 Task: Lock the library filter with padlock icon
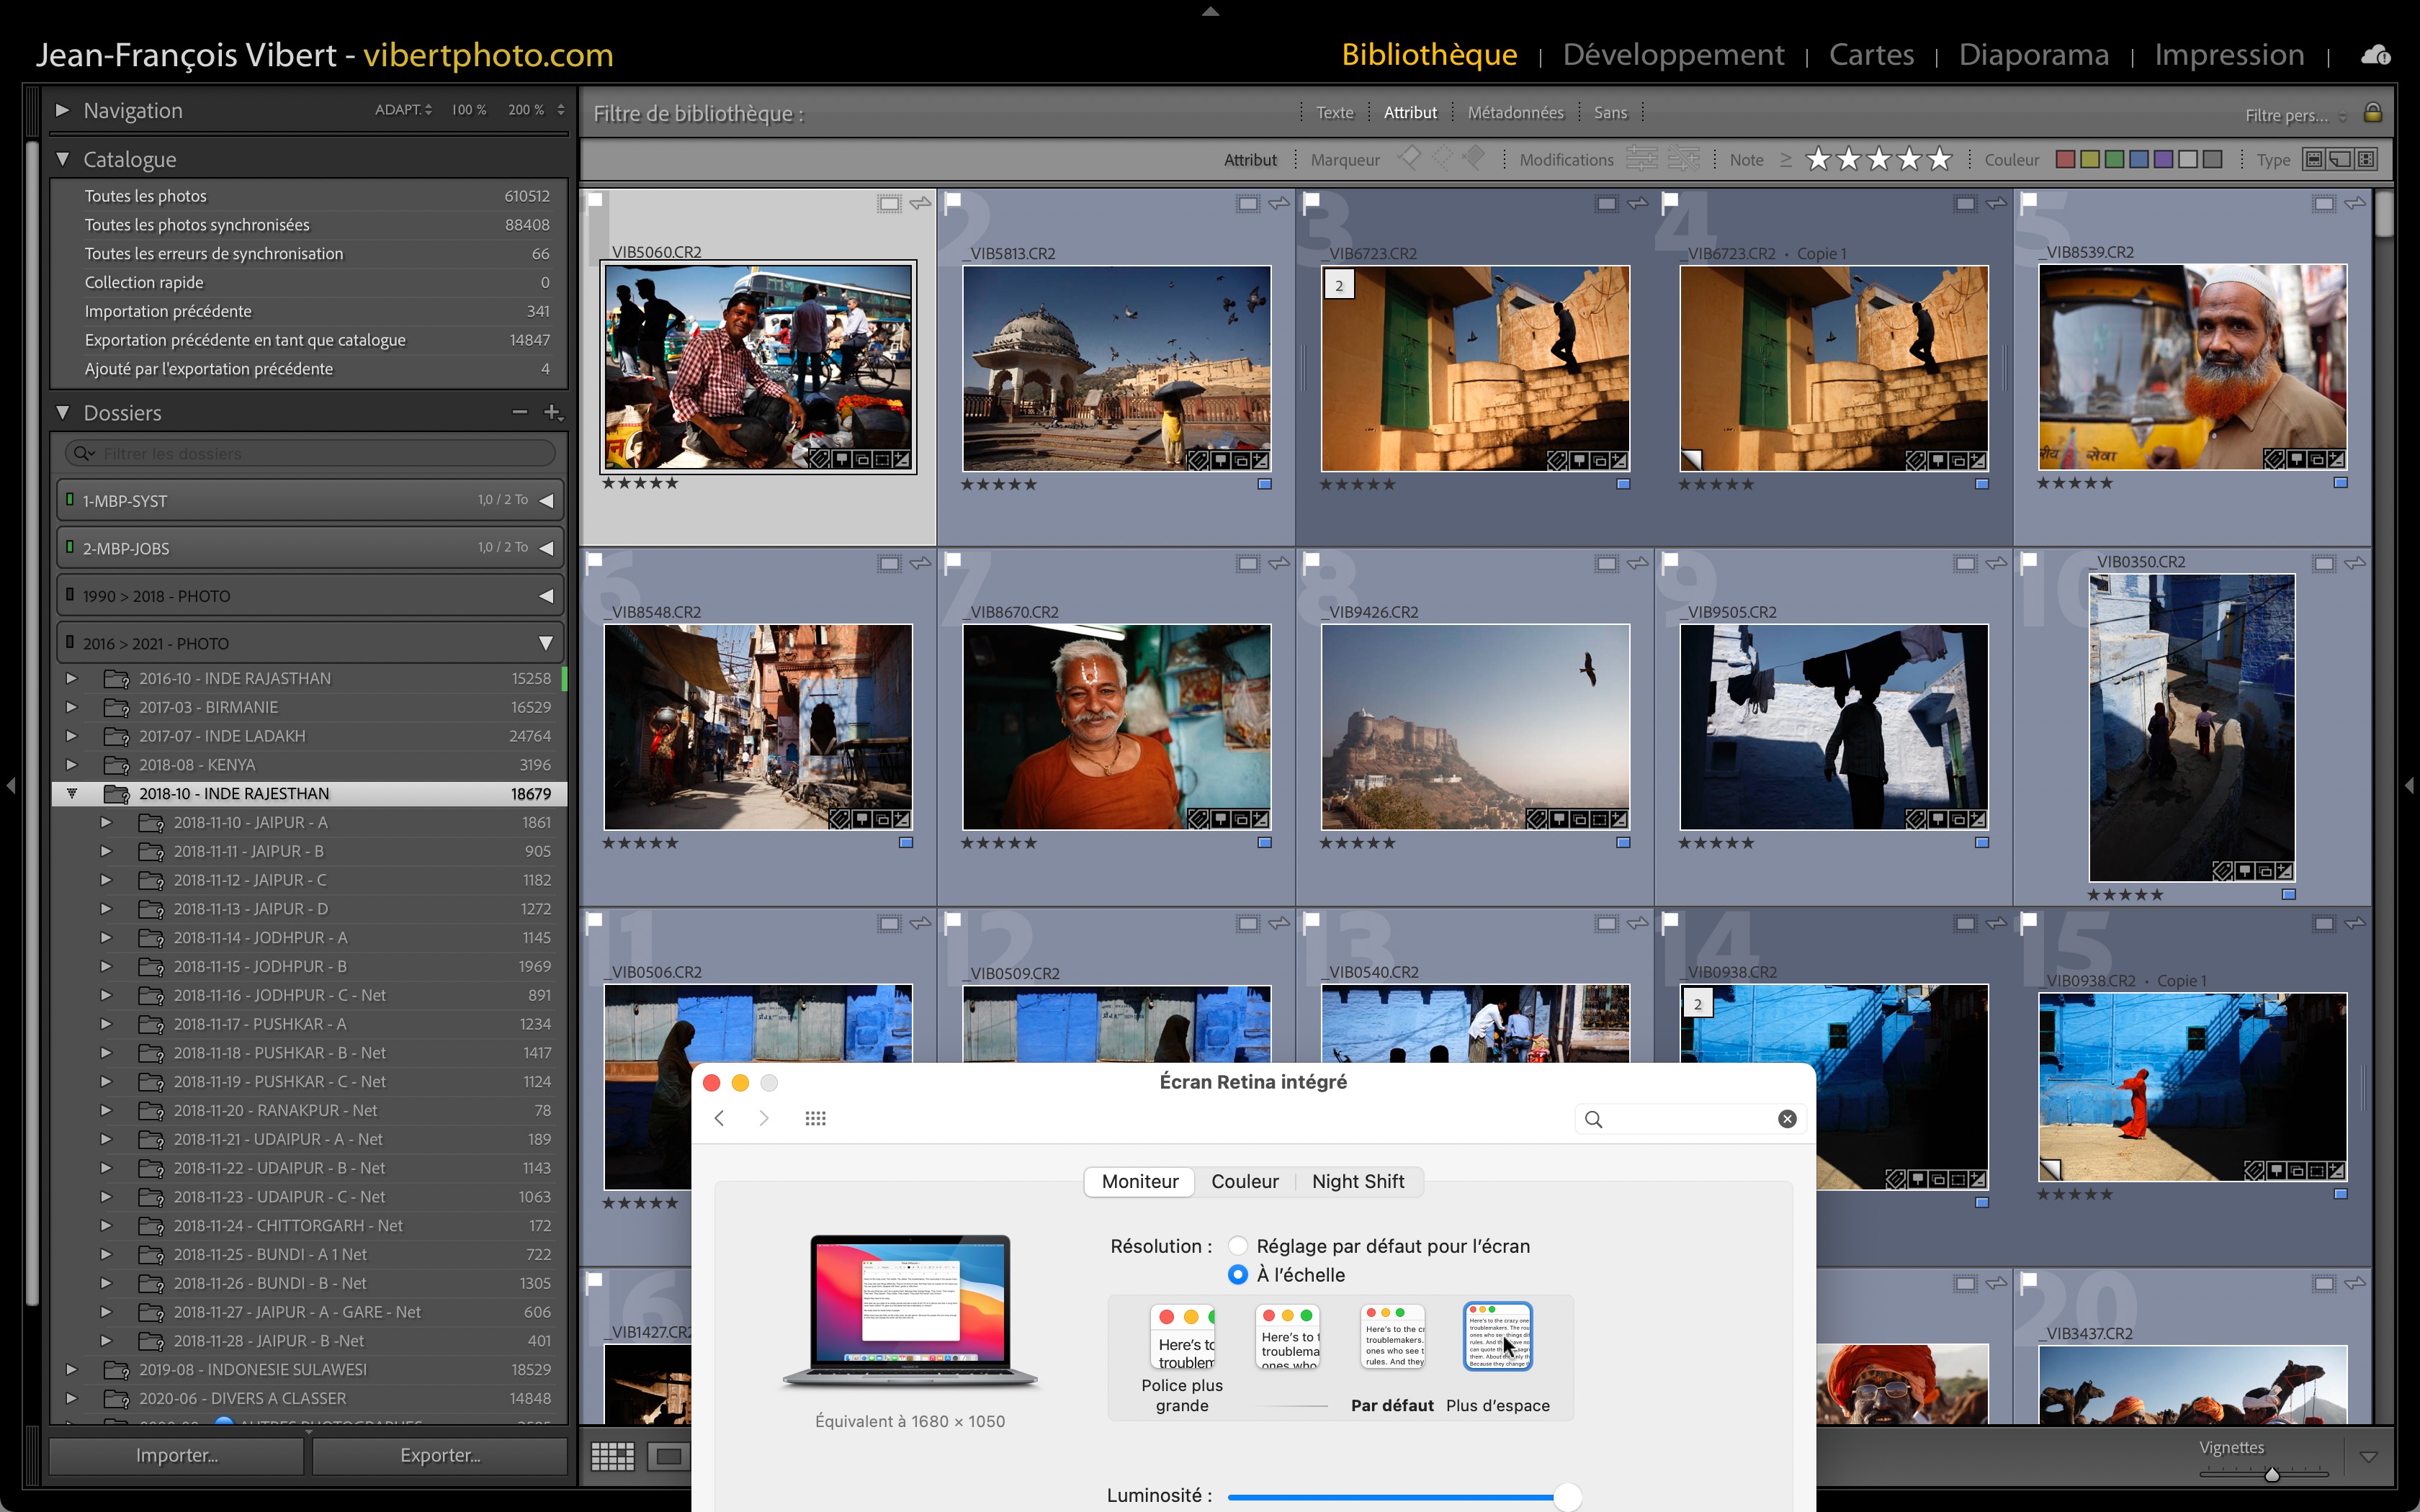(x=2372, y=113)
